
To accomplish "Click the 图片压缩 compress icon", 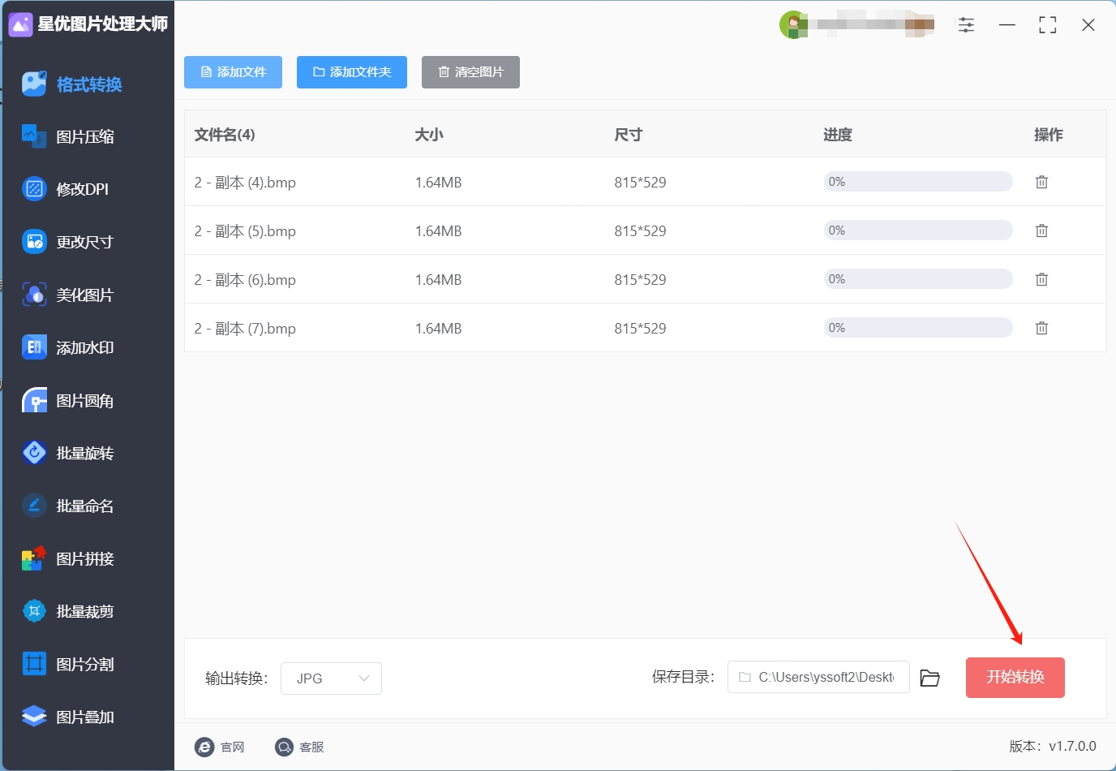I will coord(34,136).
